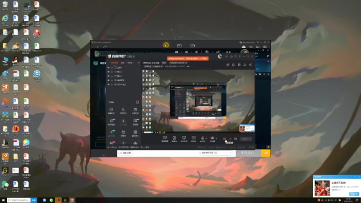Click the refresh arrow in Tencent window
This screenshot has width=361, height=203.
[105, 47]
